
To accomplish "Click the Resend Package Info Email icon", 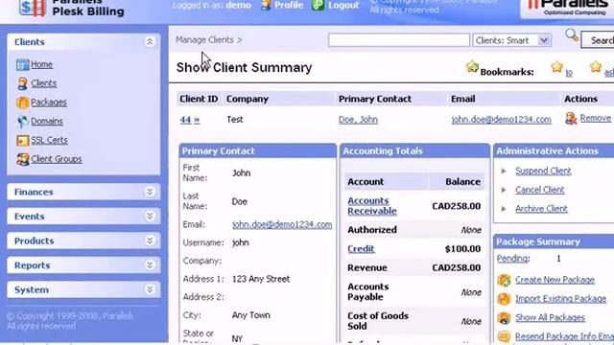I will click(504, 336).
